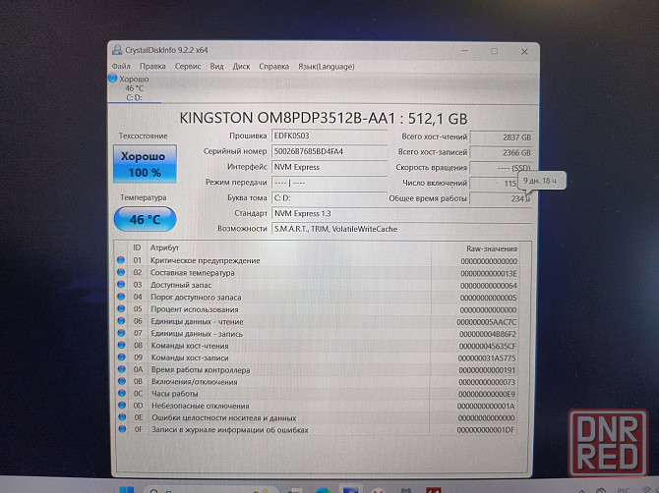Click raw value 00000000013E

489,274
